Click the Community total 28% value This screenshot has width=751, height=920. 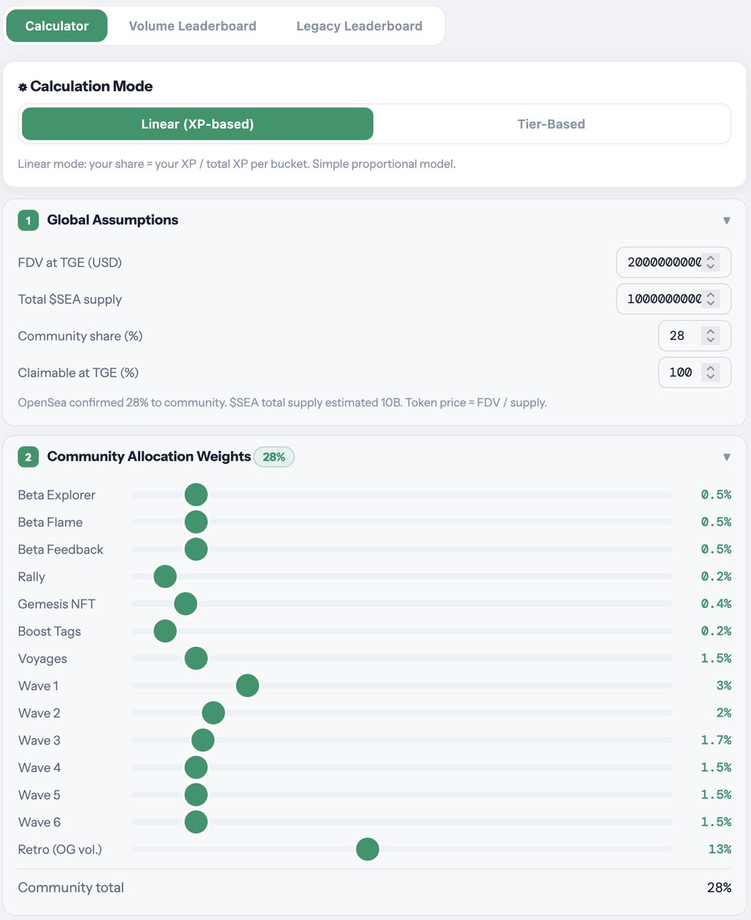[x=720, y=888]
